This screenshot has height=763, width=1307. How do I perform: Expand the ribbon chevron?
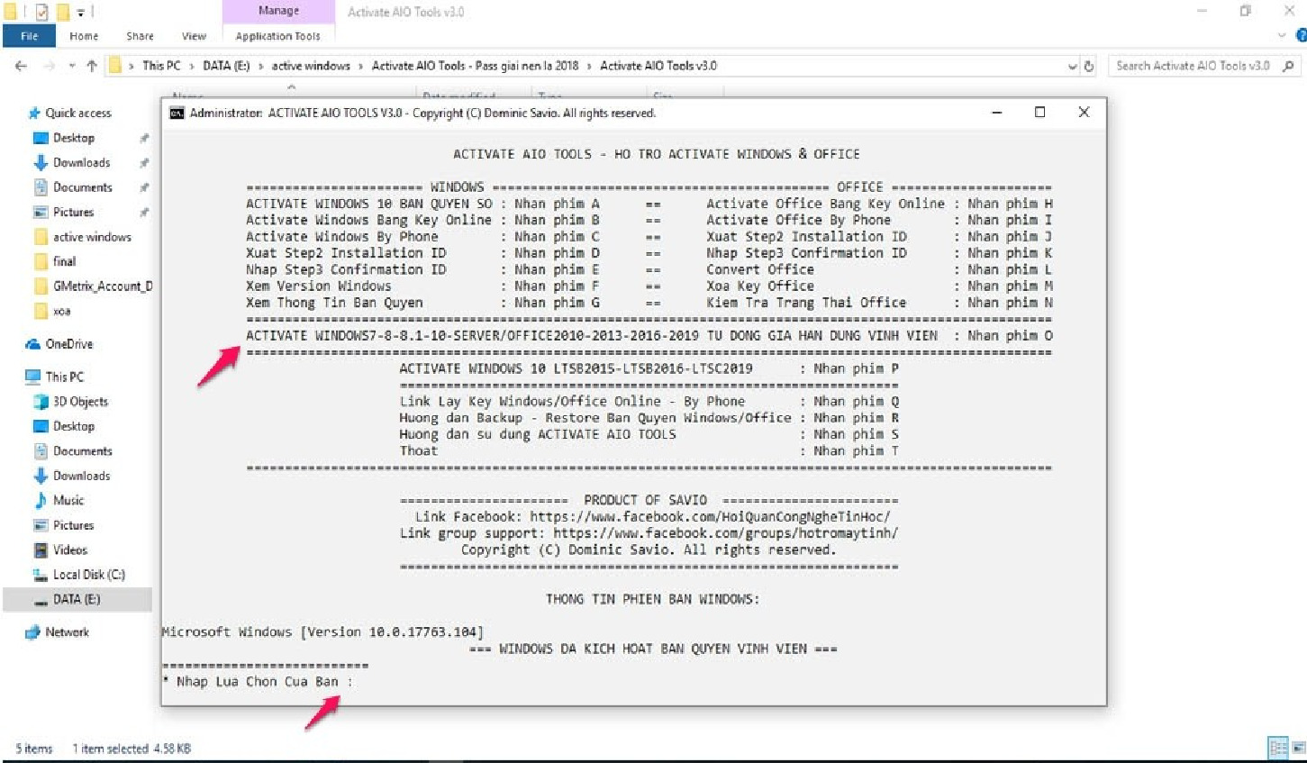coord(1282,36)
